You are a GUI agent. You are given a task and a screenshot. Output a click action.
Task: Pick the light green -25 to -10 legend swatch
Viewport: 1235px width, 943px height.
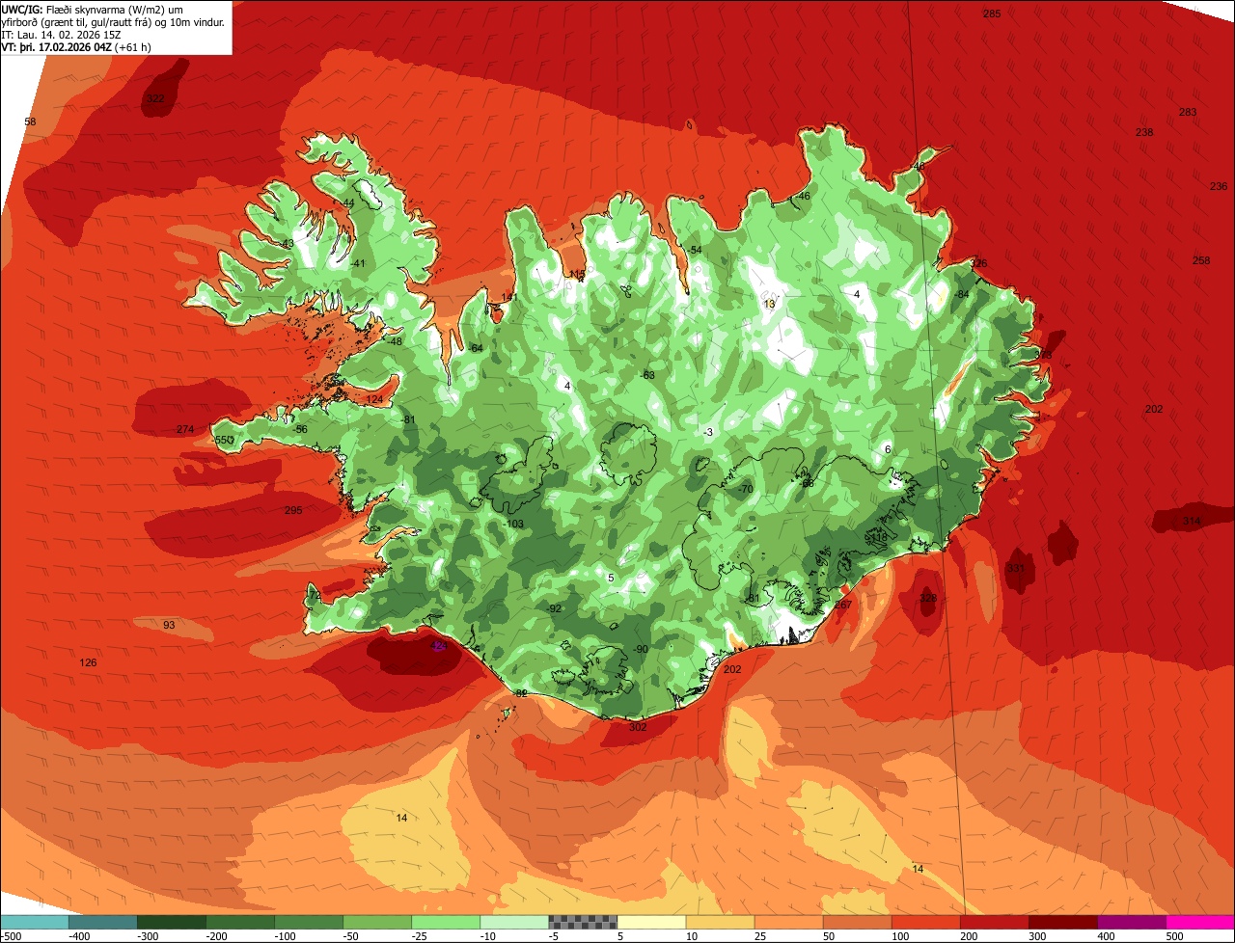pyautogui.click(x=446, y=922)
